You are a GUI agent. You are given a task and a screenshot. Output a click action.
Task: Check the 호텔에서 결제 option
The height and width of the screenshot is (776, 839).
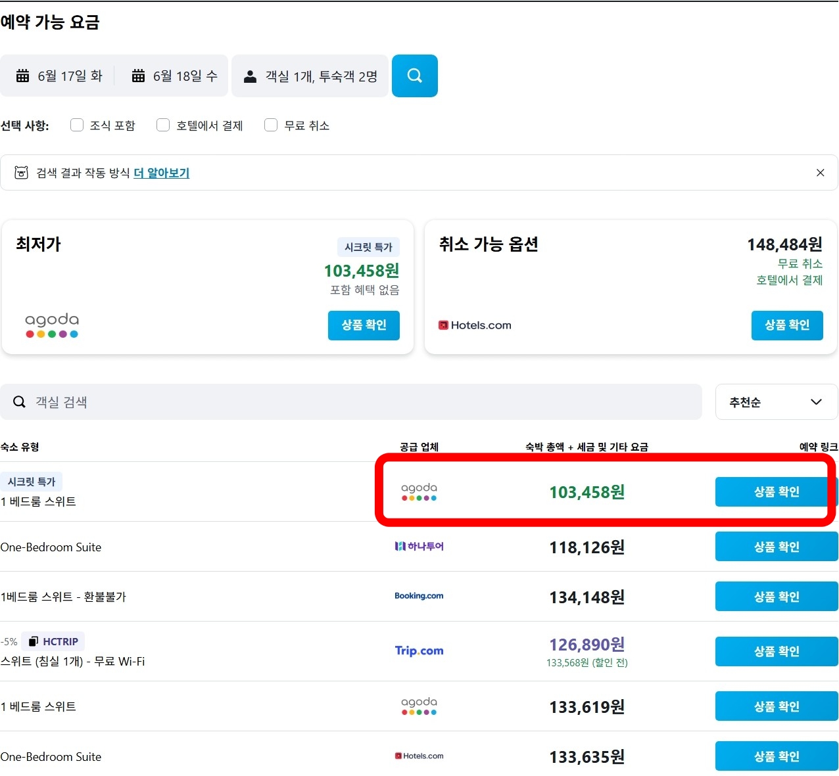click(162, 125)
